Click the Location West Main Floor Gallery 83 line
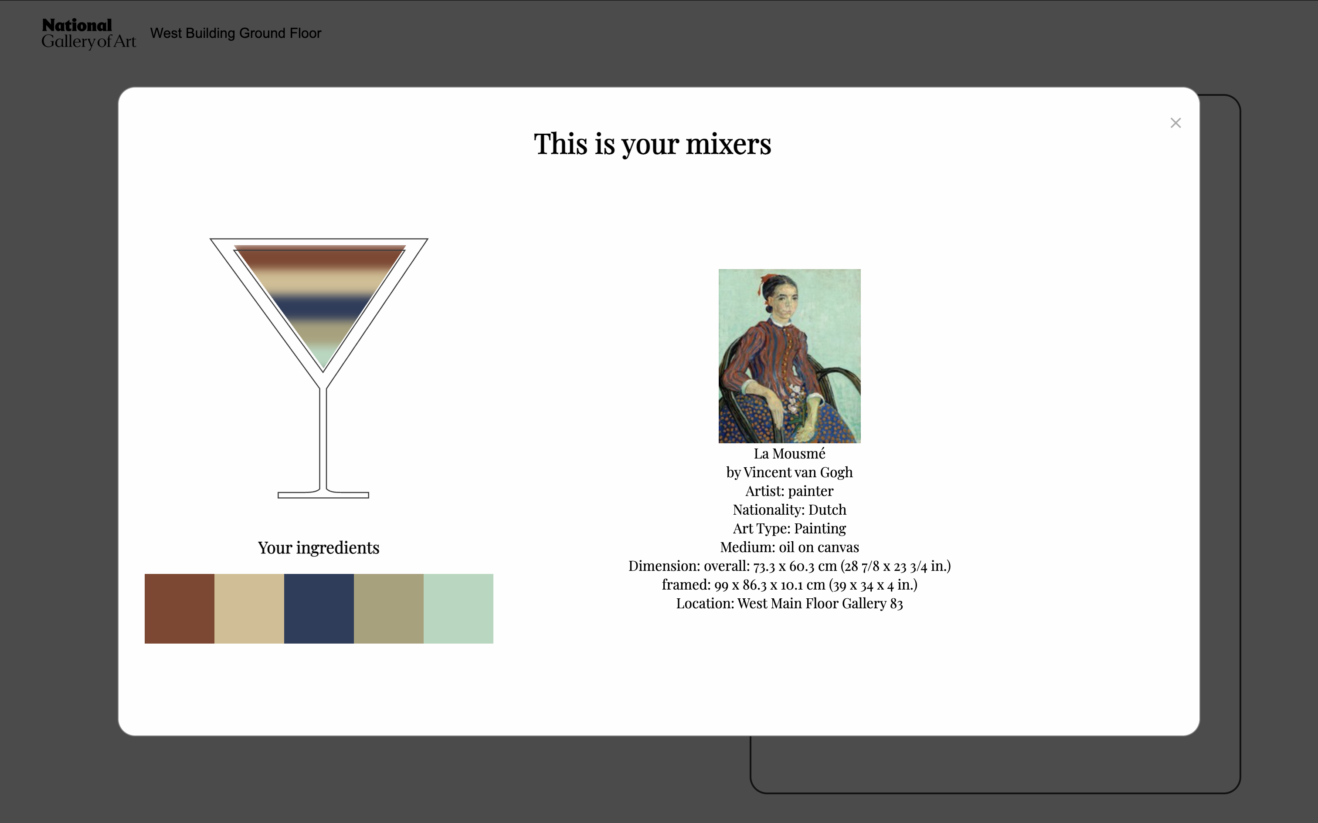This screenshot has width=1318, height=823. [x=789, y=604]
